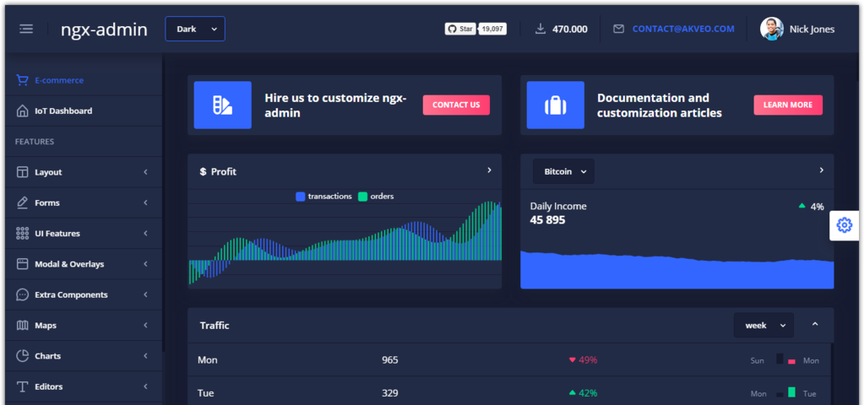Click the Mon vs Tue mini bar chart
Viewport: 864px width, 405px height.
pos(785,392)
